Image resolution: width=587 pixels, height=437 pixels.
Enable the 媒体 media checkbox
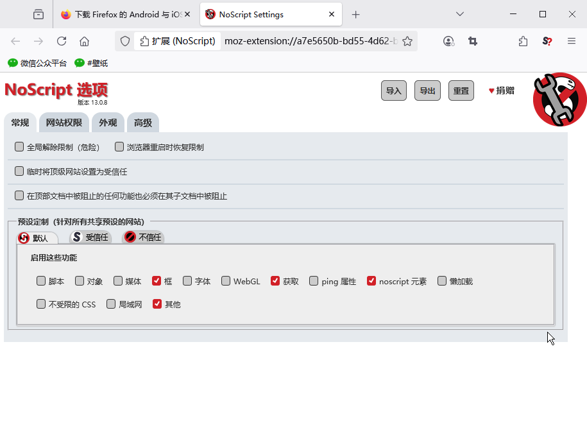pyautogui.click(x=118, y=281)
